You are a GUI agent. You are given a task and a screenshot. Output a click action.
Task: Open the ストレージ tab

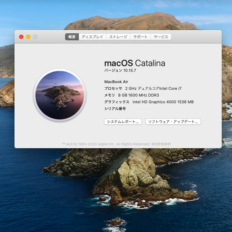click(118, 37)
